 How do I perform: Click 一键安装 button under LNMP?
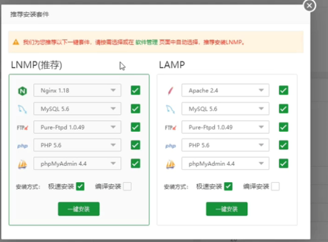[x=79, y=209]
